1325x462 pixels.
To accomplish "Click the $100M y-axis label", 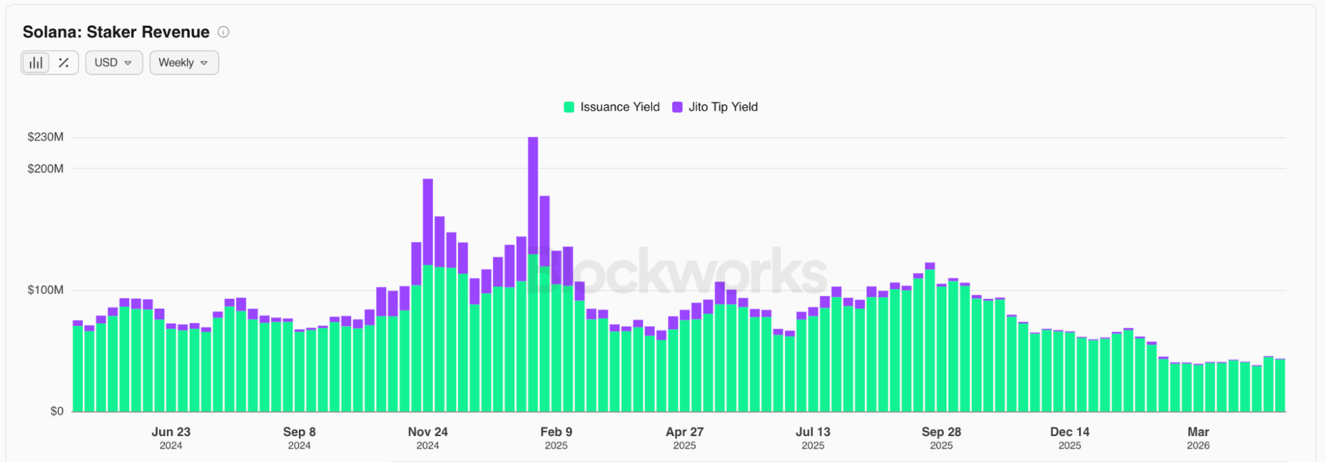I will pyautogui.click(x=46, y=290).
